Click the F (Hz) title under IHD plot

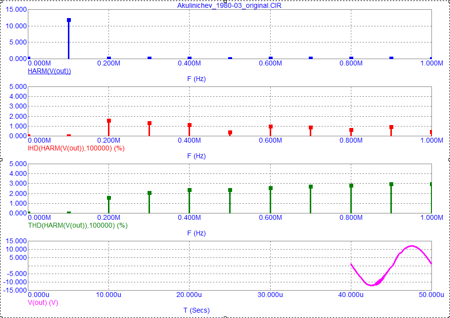click(196, 156)
